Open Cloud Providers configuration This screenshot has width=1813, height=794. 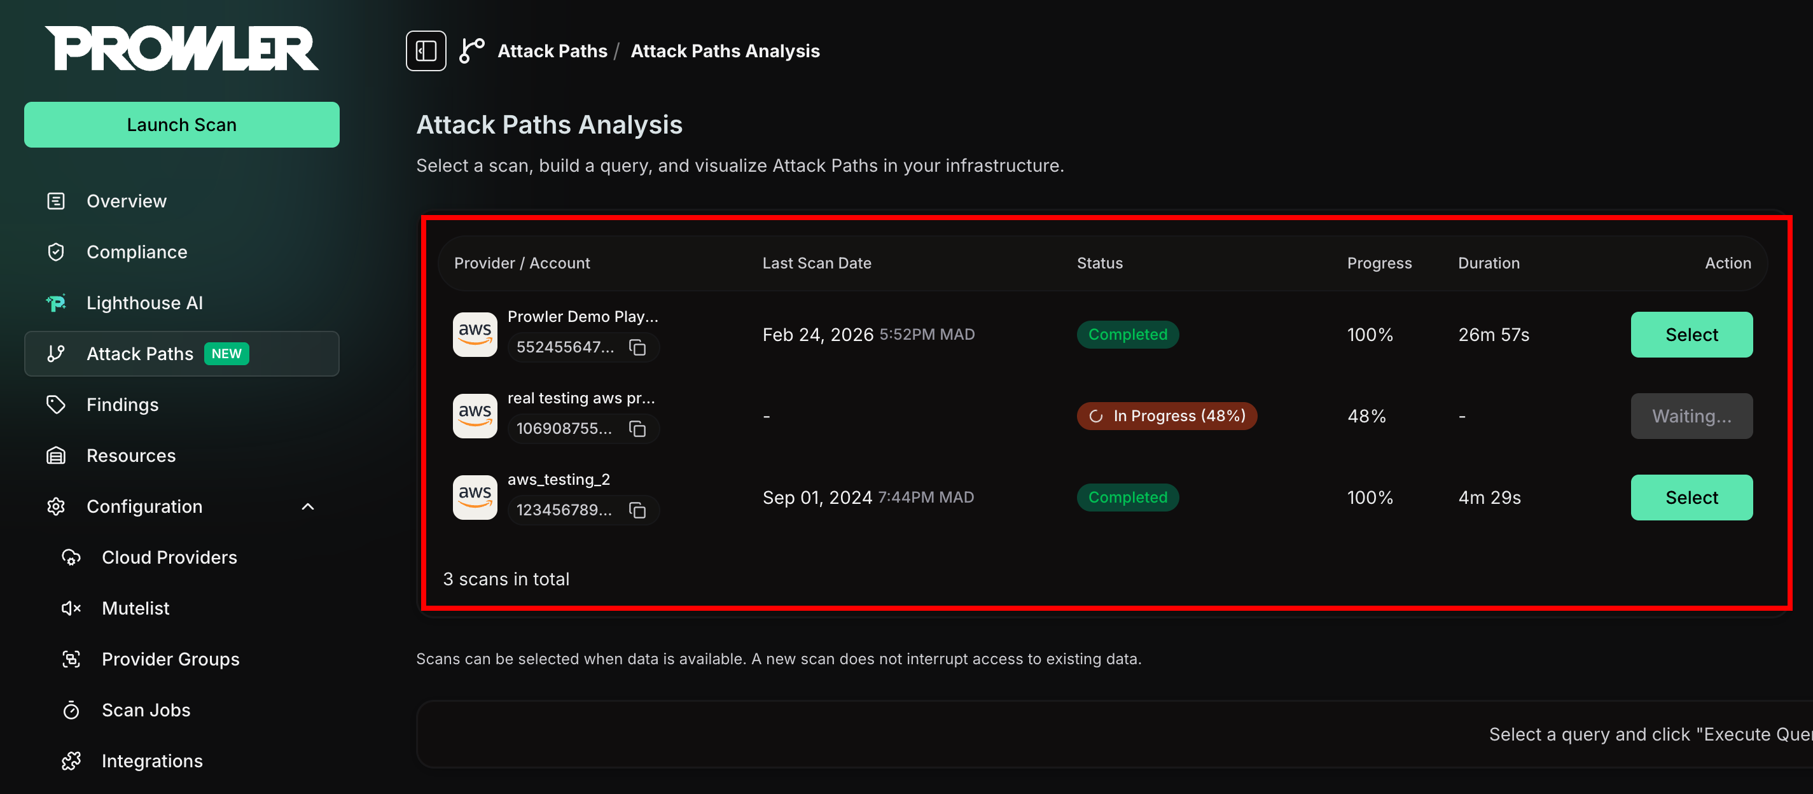(x=169, y=557)
